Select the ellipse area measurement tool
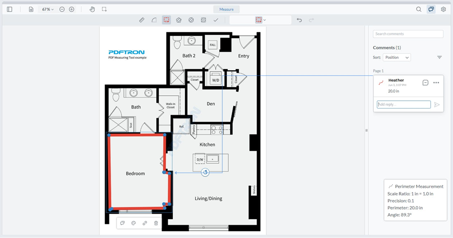The width and height of the screenshot is (453, 238). click(x=191, y=20)
